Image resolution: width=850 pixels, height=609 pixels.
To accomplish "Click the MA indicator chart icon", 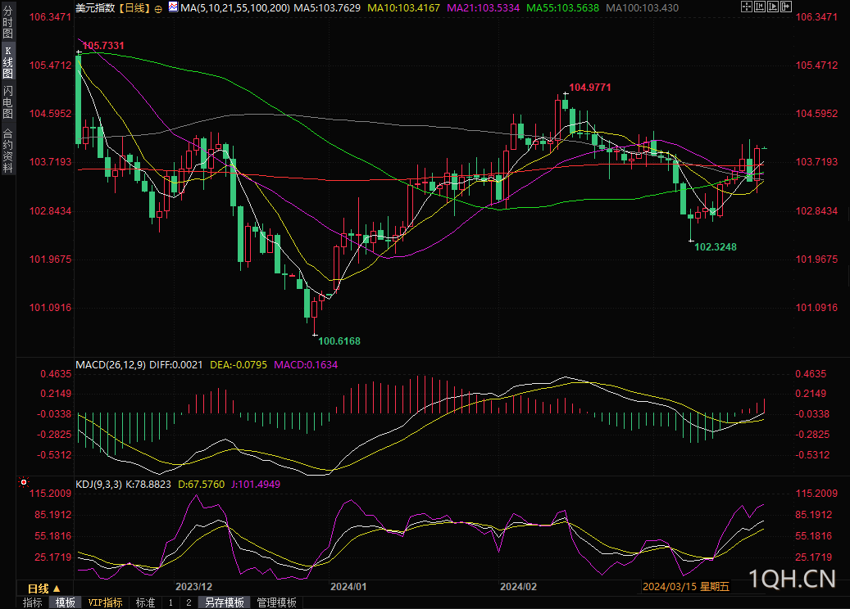I will 172,7.
